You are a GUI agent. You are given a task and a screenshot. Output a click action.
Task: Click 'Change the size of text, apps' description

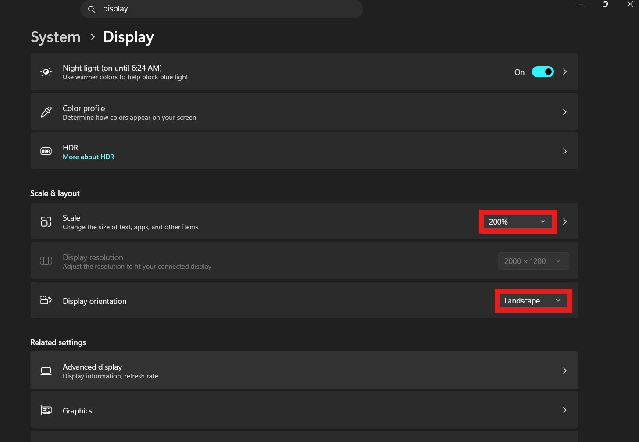pyautogui.click(x=130, y=227)
